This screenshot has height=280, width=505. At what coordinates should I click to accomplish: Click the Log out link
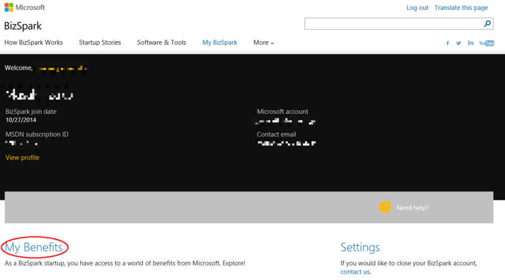click(x=417, y=8)
